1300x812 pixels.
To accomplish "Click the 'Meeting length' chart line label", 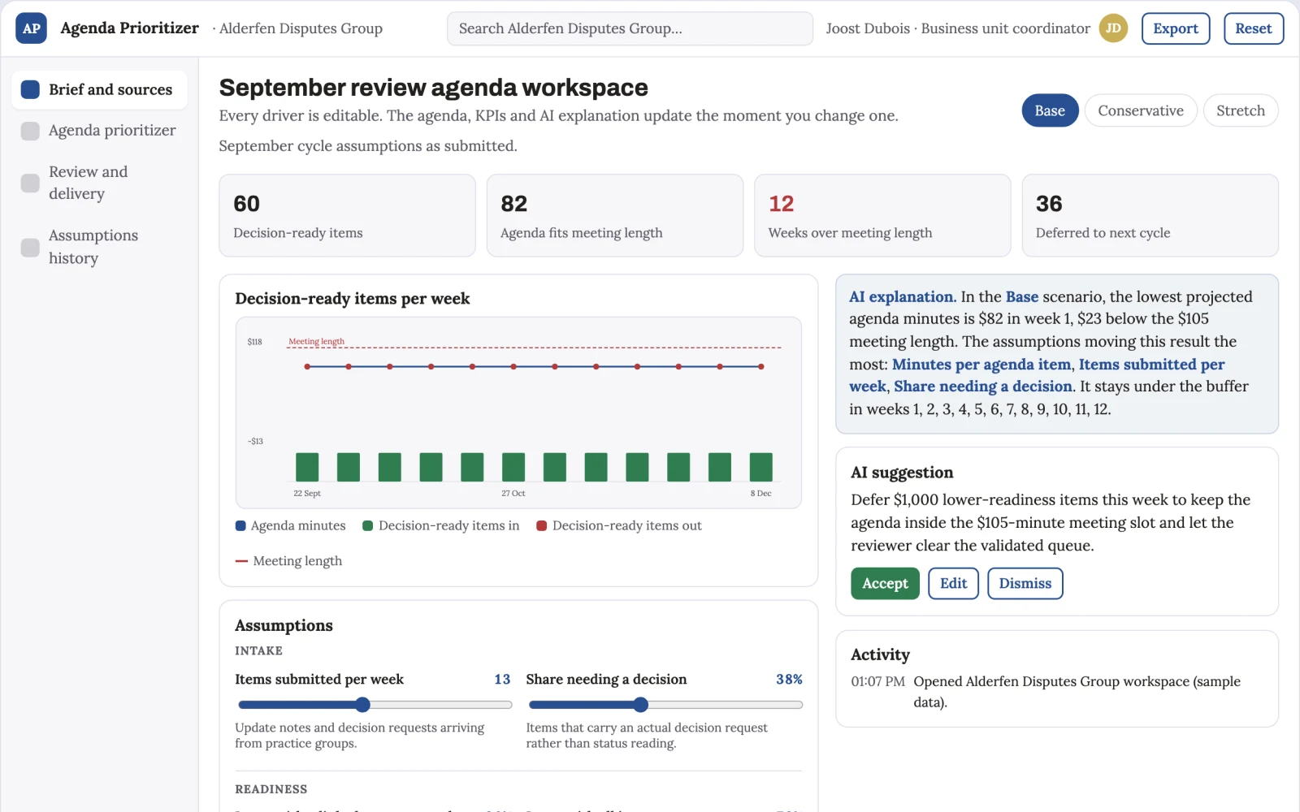I will (317, 341).
